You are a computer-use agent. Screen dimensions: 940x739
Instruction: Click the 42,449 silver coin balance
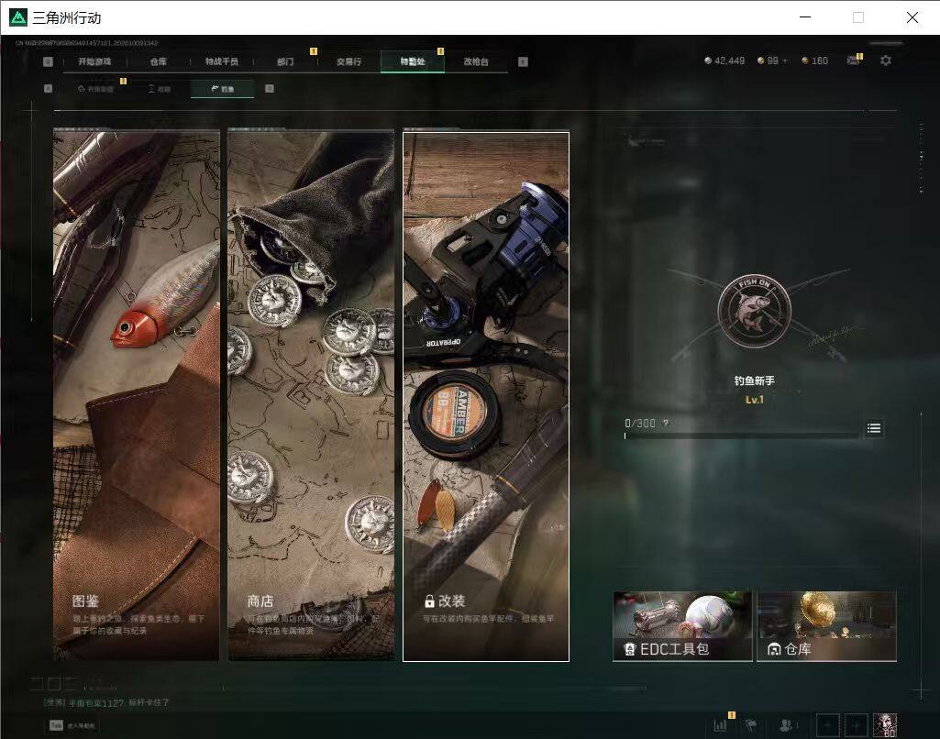point(724,61)
